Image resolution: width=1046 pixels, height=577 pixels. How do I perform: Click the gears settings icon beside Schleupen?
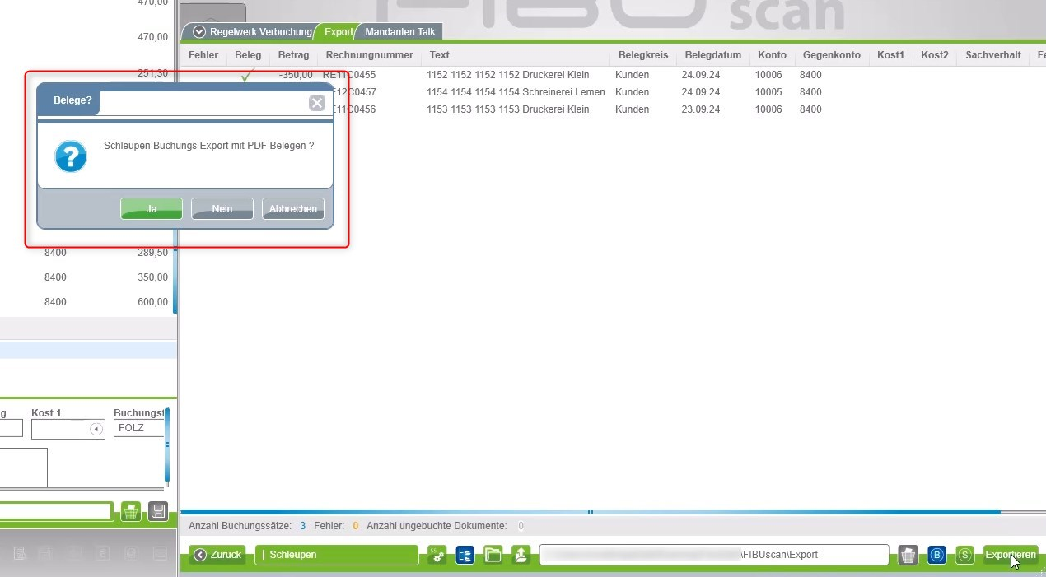click(437, 555)
